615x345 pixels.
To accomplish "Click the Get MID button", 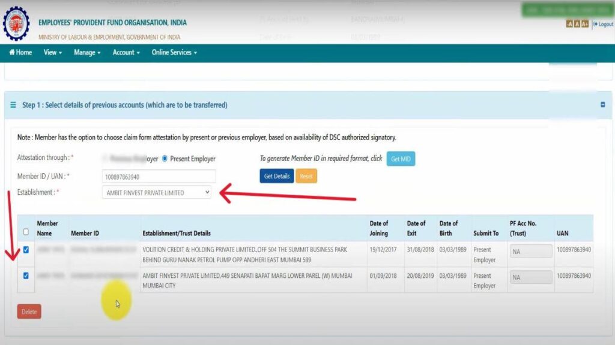I will tap(401, 159).
